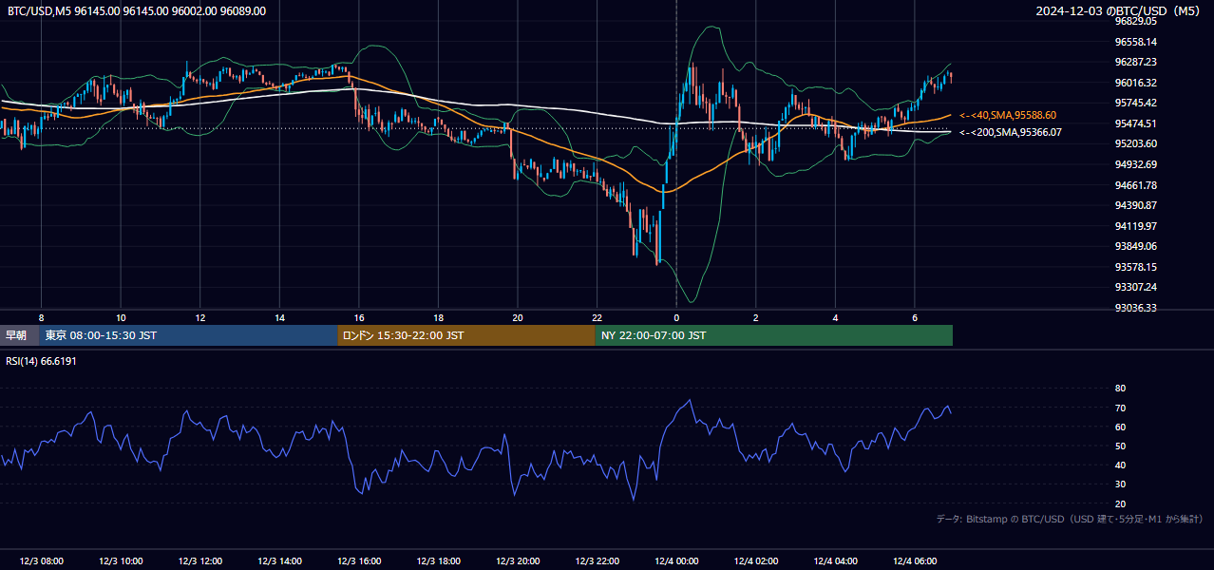Click hour tick 0 under price chart

[x=676, y=317]
